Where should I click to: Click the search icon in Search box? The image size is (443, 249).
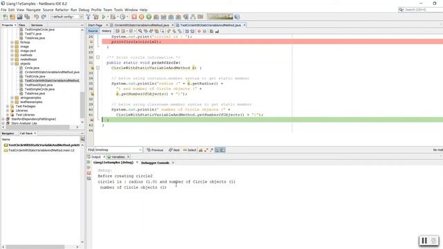tap(401, 10)
